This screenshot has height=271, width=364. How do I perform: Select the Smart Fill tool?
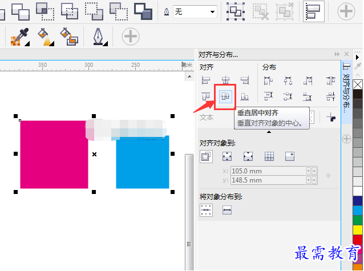pos(69,37)
